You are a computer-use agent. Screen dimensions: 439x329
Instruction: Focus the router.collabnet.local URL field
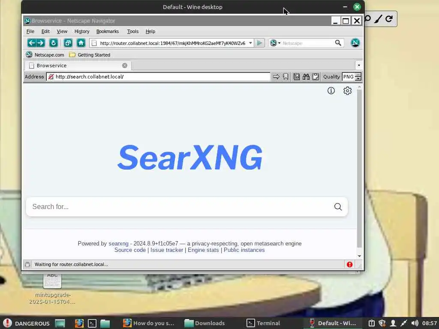click(x=172, y=43)
